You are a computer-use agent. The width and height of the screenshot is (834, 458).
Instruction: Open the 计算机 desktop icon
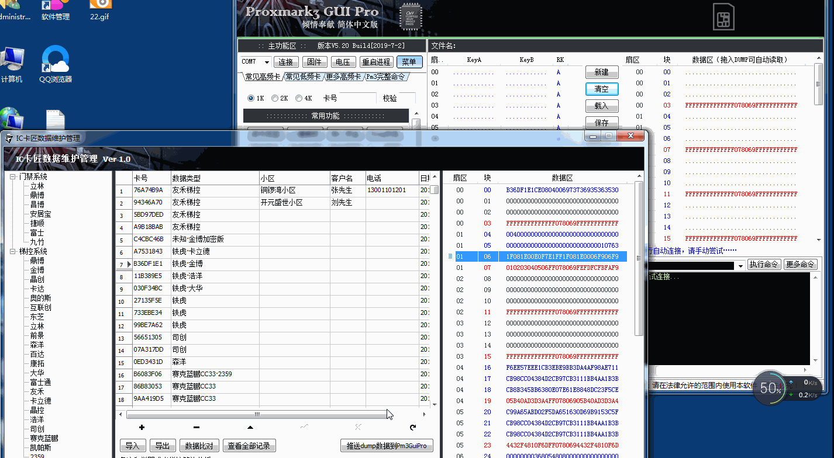pos(12,64)
